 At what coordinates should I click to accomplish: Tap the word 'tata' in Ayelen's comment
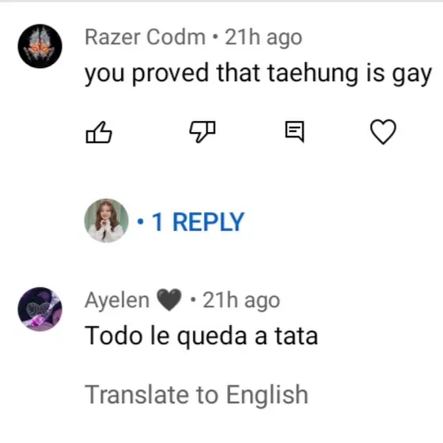click(x=297, y=336)
